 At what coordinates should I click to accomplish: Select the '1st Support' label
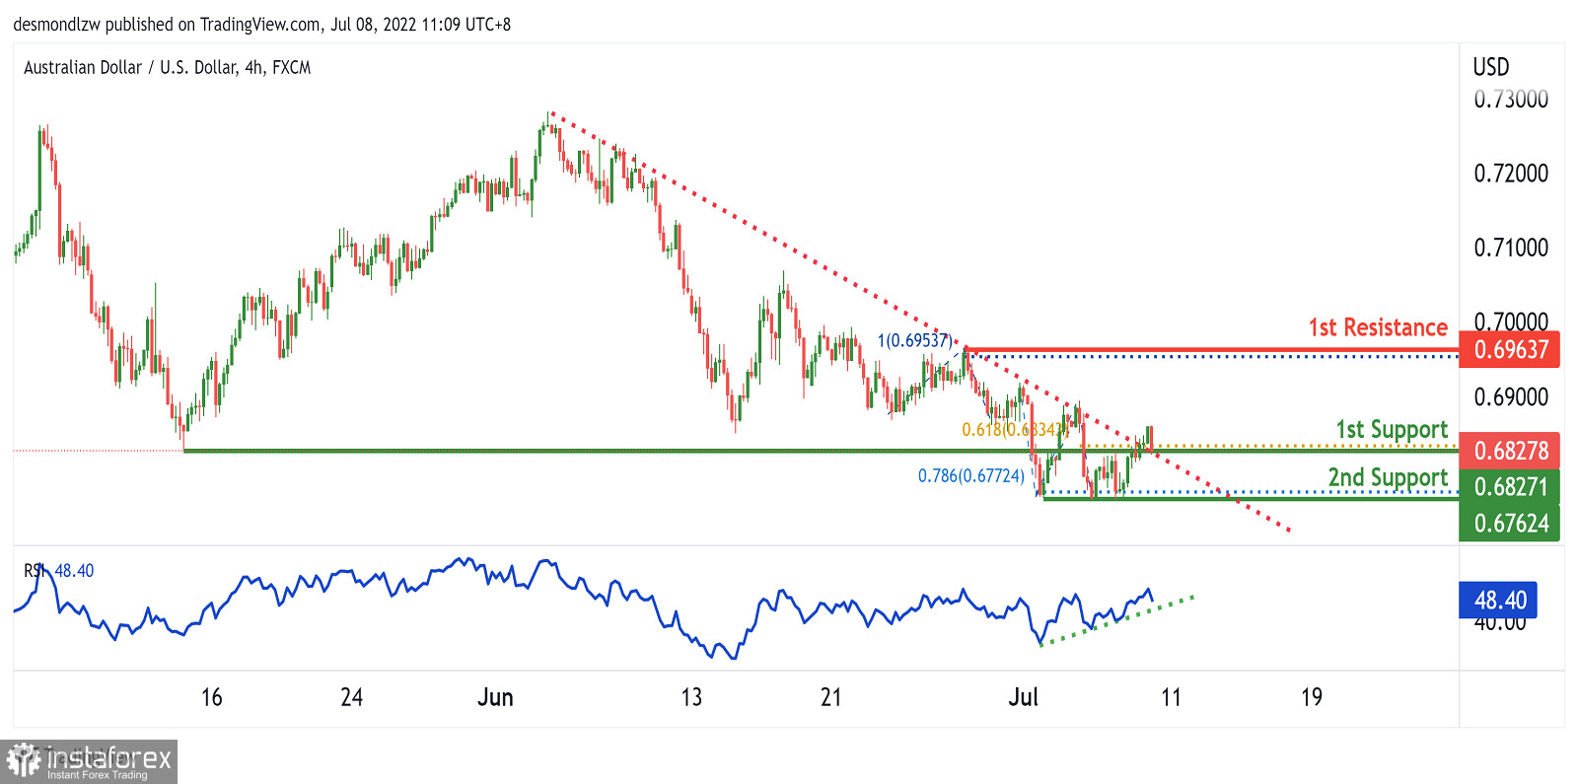(x=1392, y=430)
